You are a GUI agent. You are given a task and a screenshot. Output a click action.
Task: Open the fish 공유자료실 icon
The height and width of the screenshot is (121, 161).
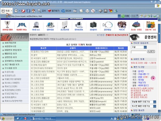tap(108, 26)
